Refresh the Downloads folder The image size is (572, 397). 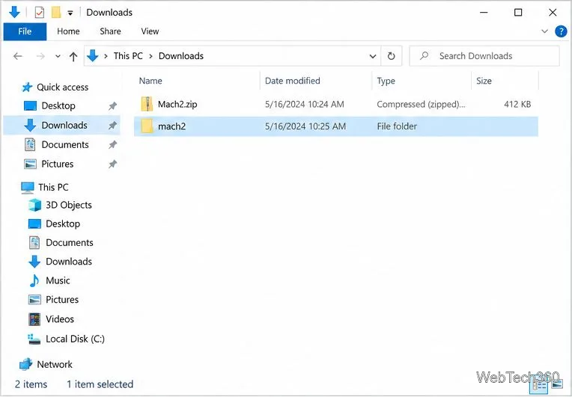391,56
